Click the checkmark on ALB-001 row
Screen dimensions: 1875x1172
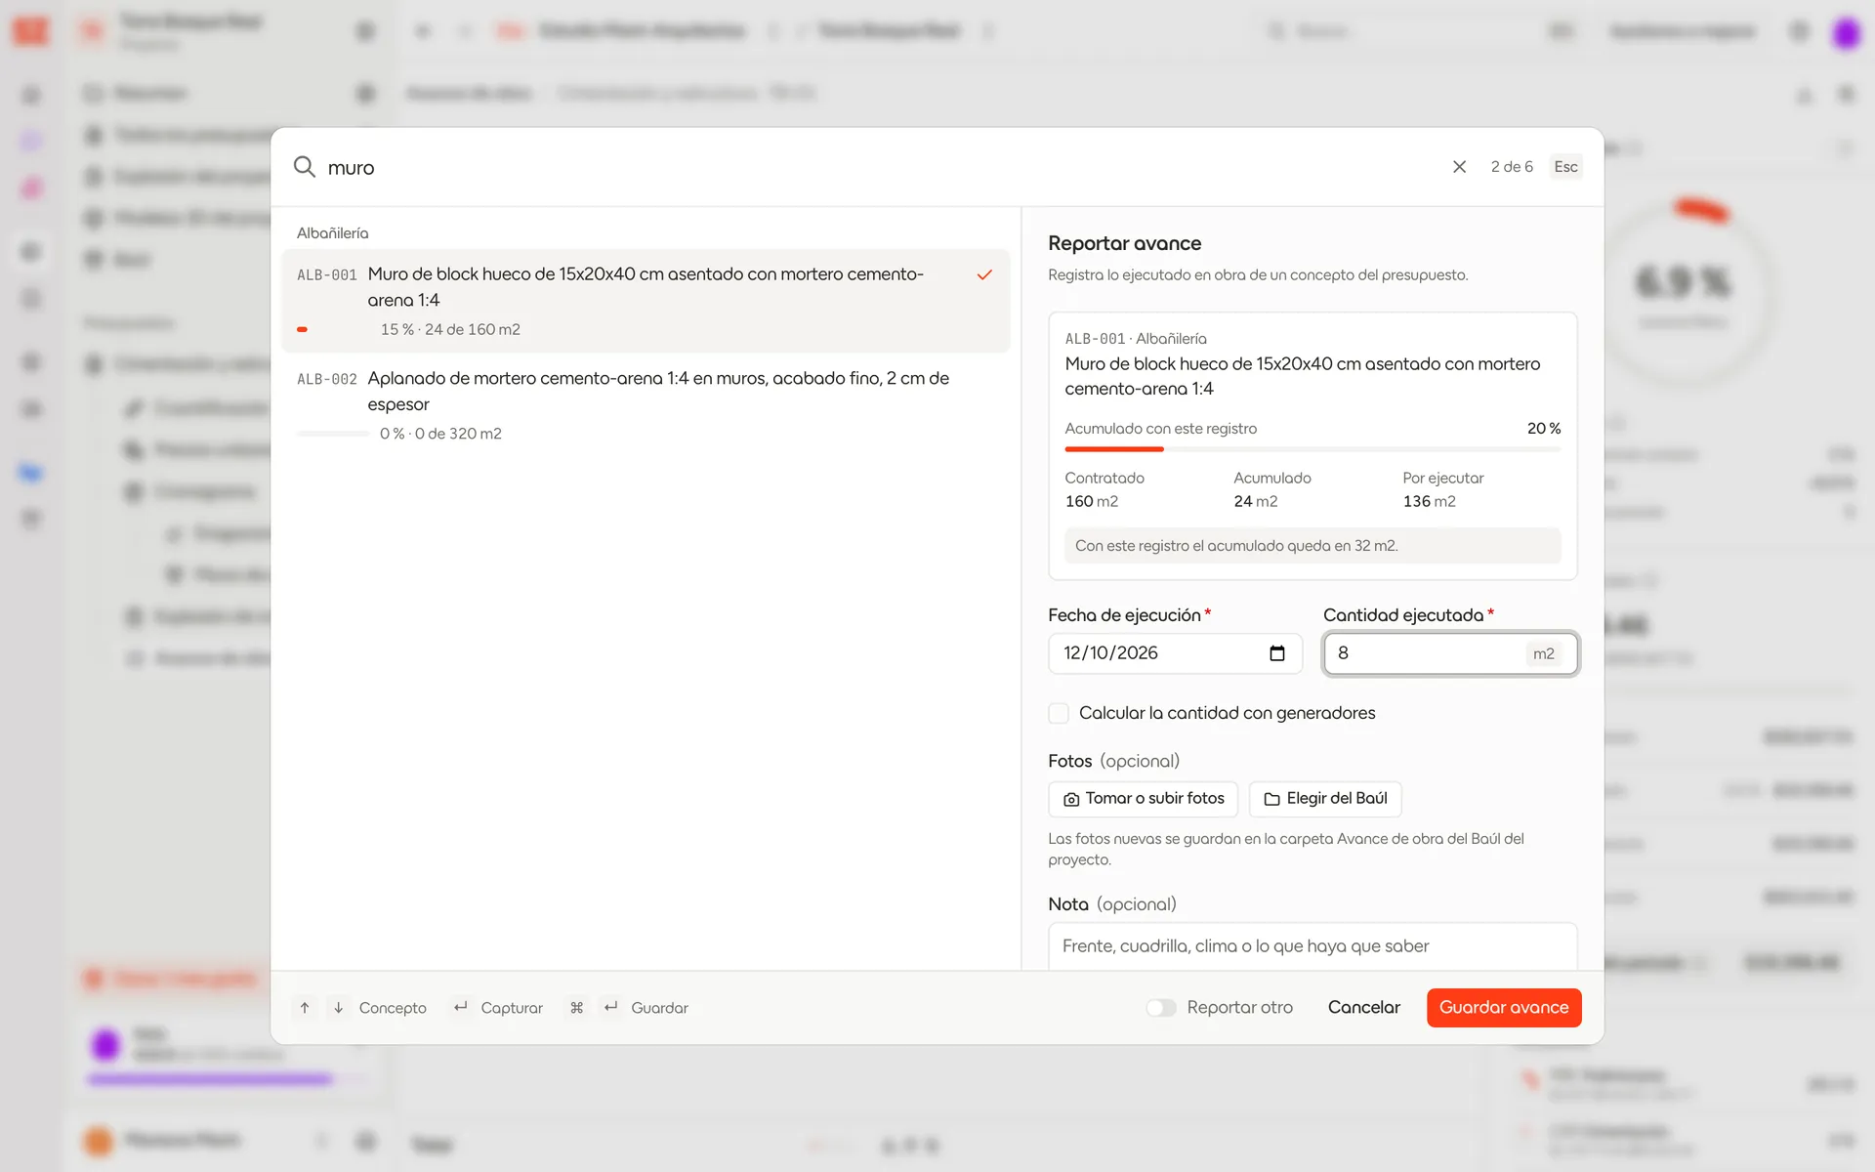(x=984, y=274)
